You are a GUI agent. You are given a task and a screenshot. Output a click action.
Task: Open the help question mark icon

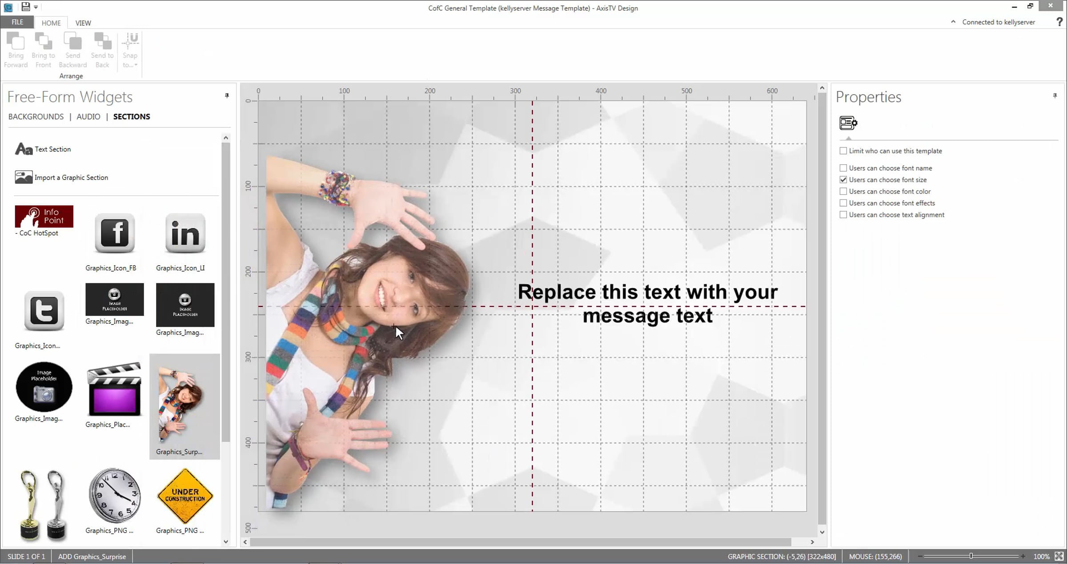[x=1059, y=22]
